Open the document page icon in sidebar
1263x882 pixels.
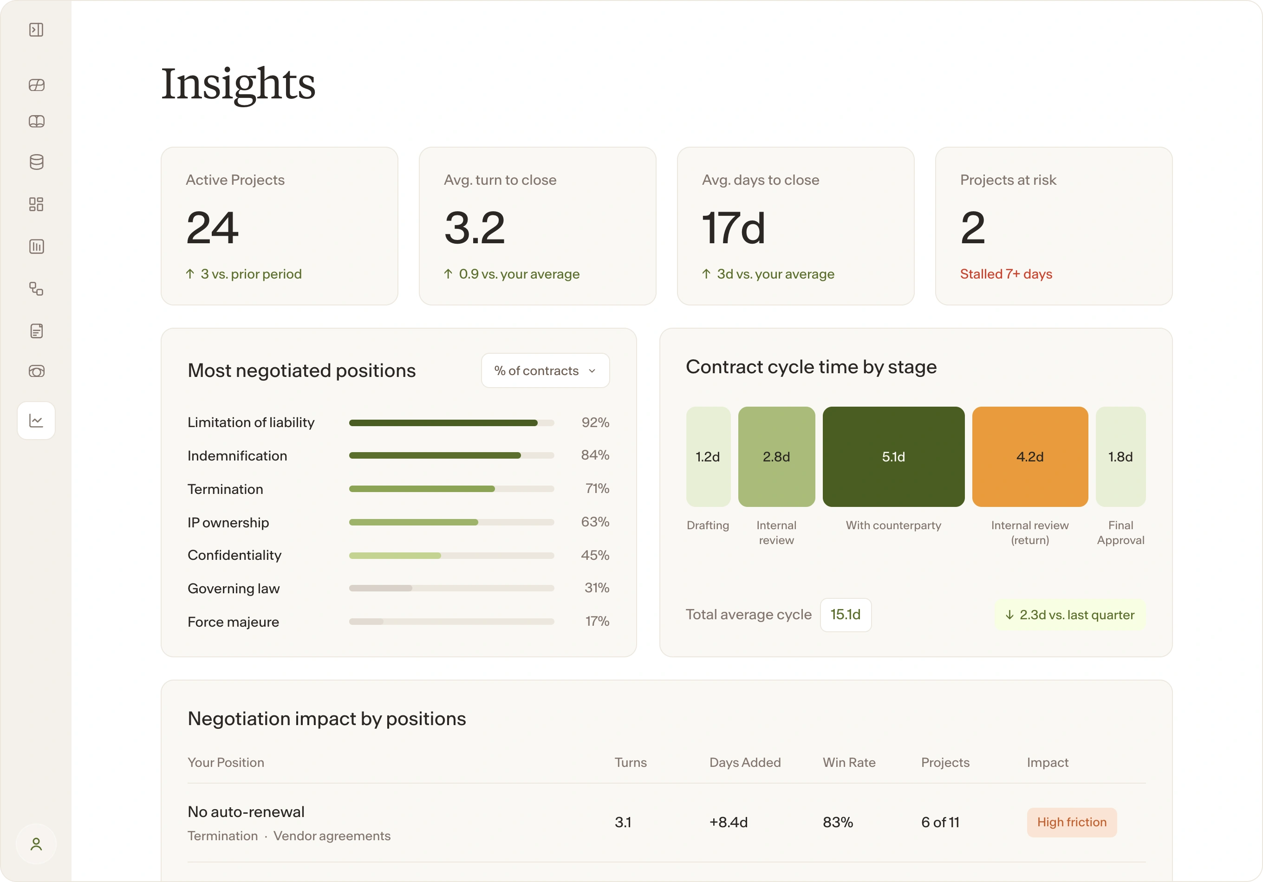tap(36, 331)
